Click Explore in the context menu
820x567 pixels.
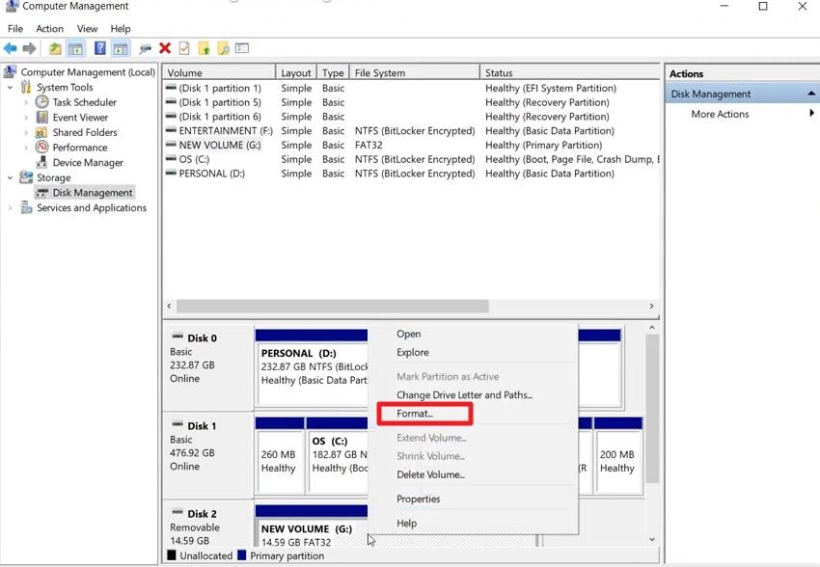[413, 352]
